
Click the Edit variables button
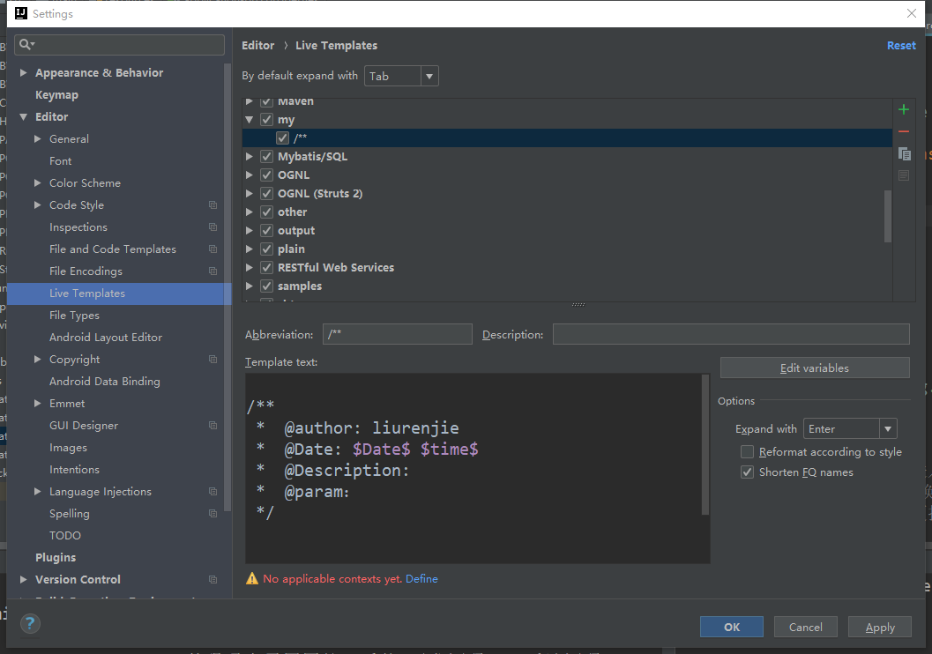[x=815, y=368]
